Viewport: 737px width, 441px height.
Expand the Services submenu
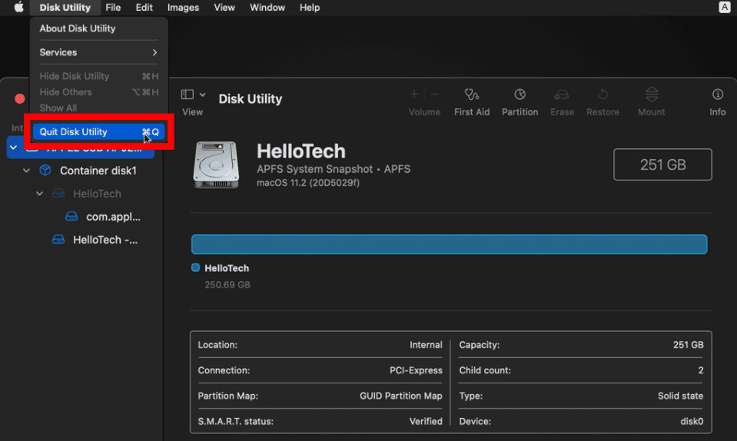pos(98,52)
